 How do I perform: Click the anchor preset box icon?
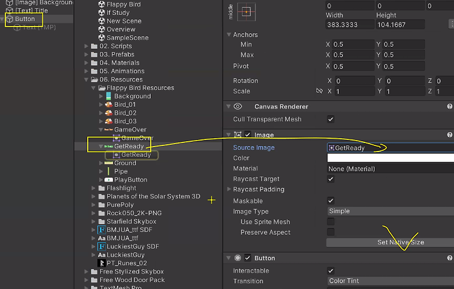point(246,12)
